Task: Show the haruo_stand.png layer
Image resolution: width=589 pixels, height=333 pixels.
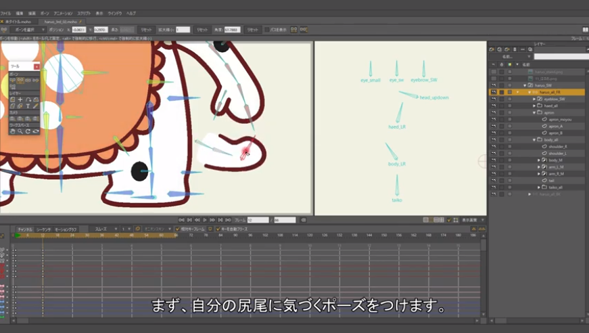Action: coord(494,72)
